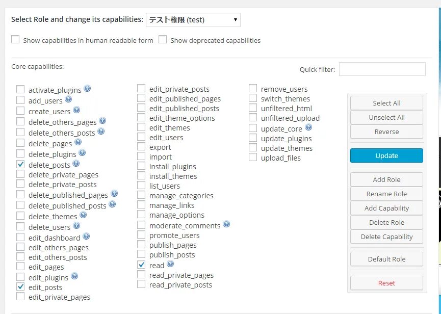This screenshot has width=441, height=314.
Task: Click help icon next to delete_published_posts
Action: tap(112, 204)
